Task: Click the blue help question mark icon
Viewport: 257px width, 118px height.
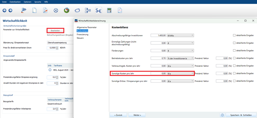Action: (x=222, y=115)
